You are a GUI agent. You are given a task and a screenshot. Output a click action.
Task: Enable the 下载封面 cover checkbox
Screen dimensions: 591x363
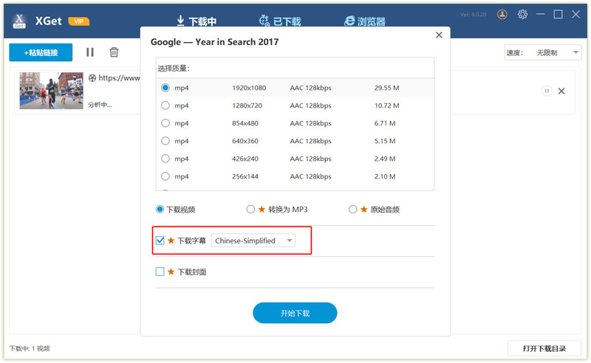tap(160, 272)
